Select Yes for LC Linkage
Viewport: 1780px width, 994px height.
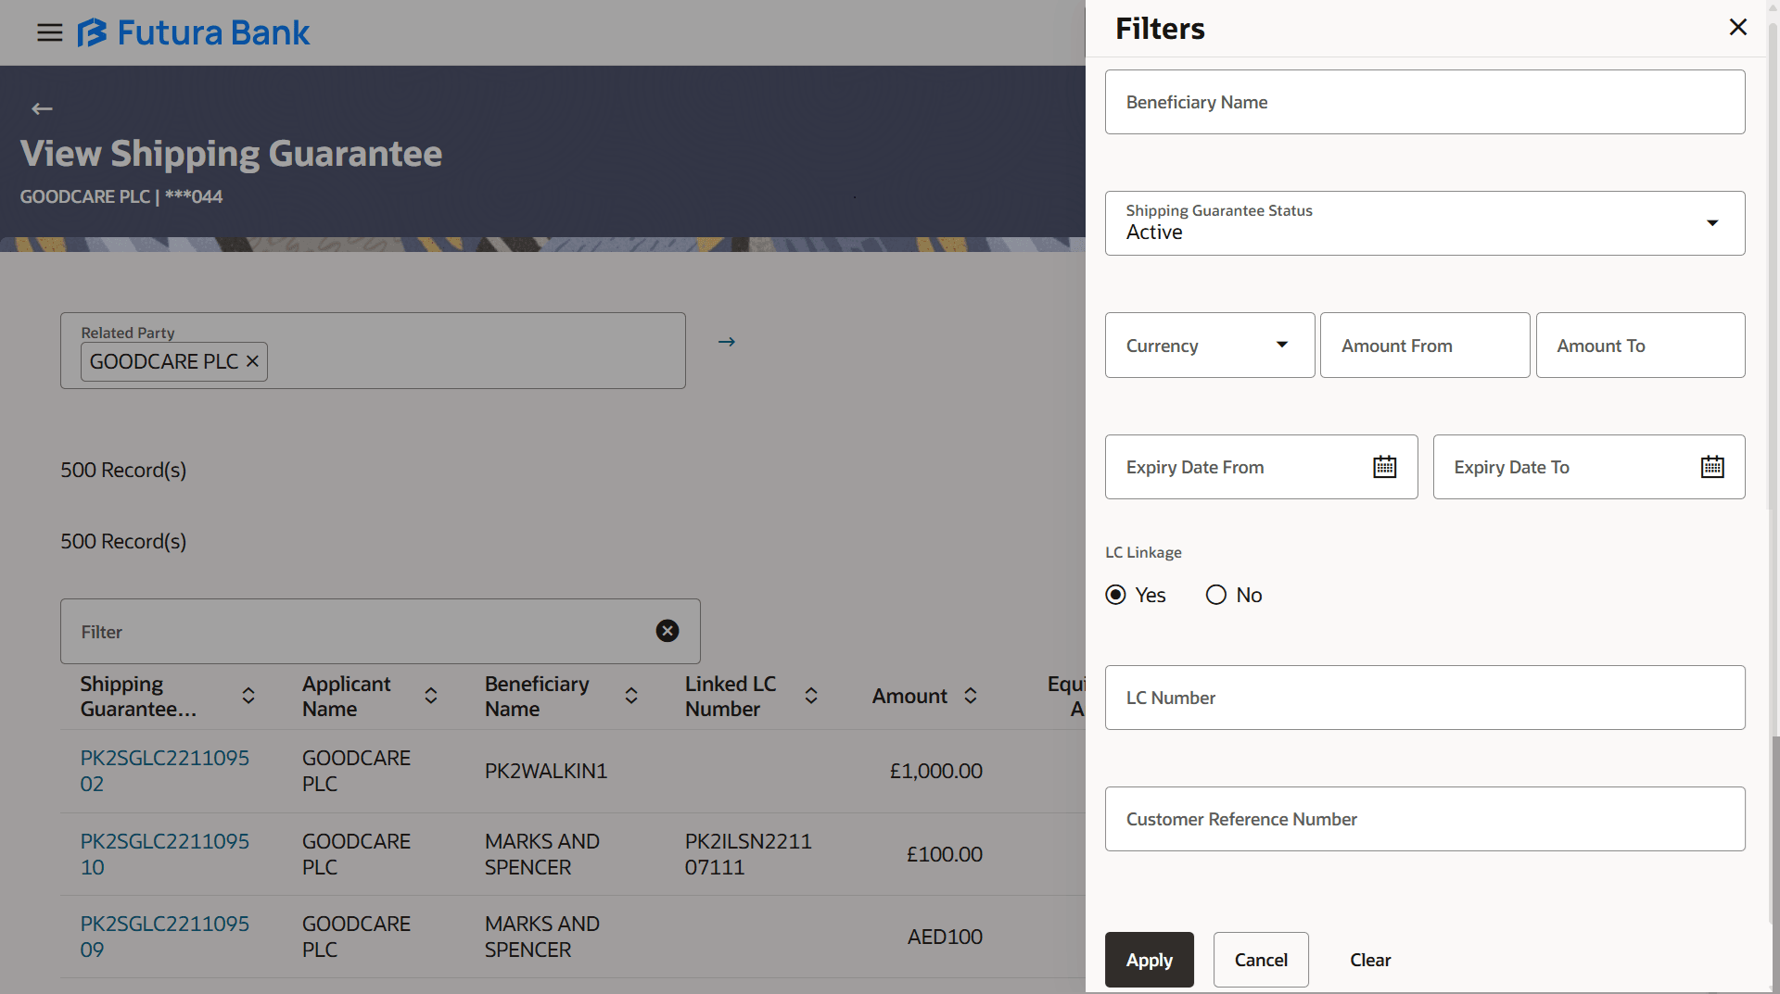click(x=1115, y=594)
